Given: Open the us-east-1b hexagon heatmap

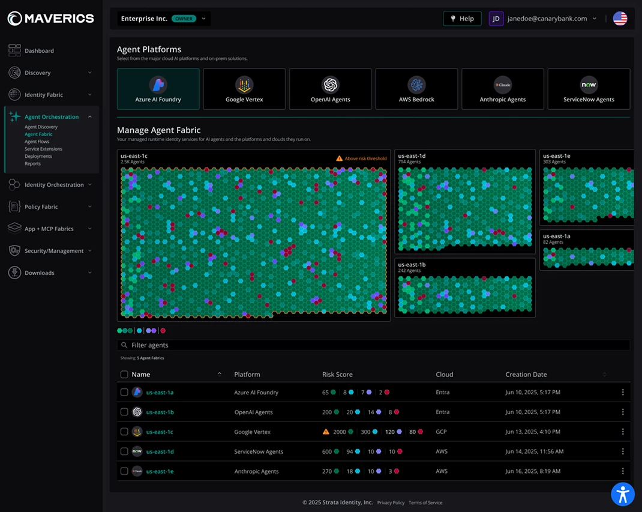Looking at the screenshot, I should 465,294.
